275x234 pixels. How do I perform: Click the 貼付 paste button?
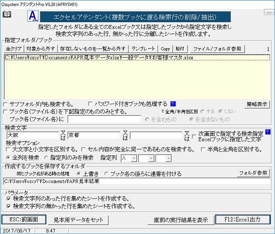click(180, 49)
